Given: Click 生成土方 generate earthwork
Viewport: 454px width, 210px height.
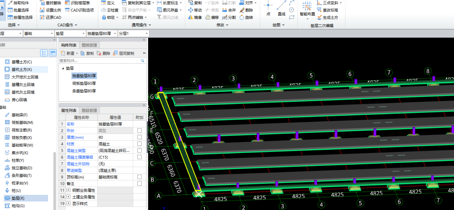Looking at the screenshot, I should pos(328,17).
